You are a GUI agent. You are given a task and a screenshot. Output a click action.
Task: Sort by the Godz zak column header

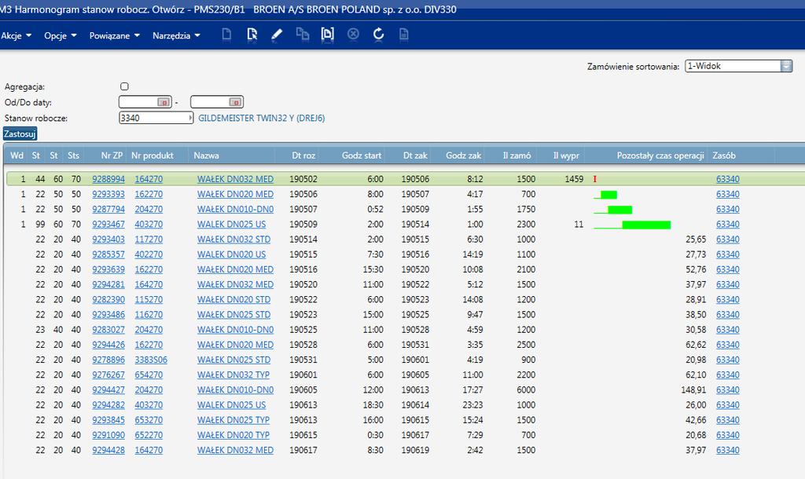[x=464, y=155]
